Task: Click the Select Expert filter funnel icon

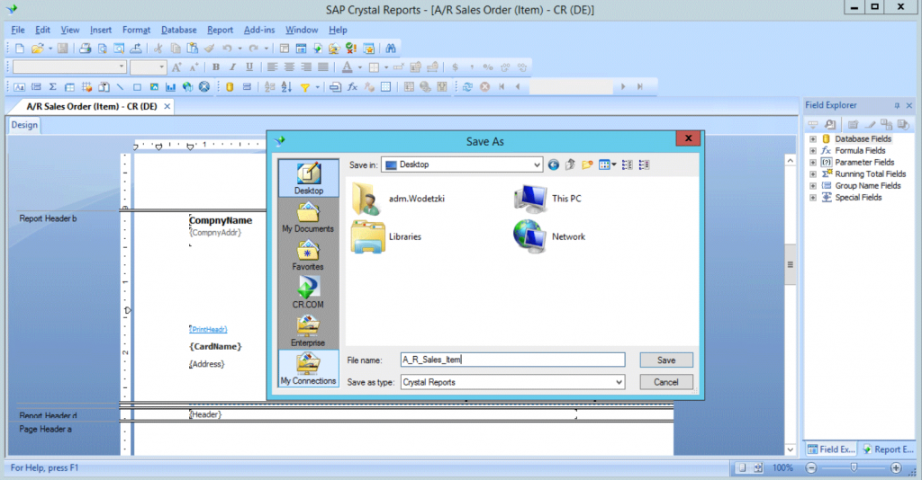Action: (304, 87)
